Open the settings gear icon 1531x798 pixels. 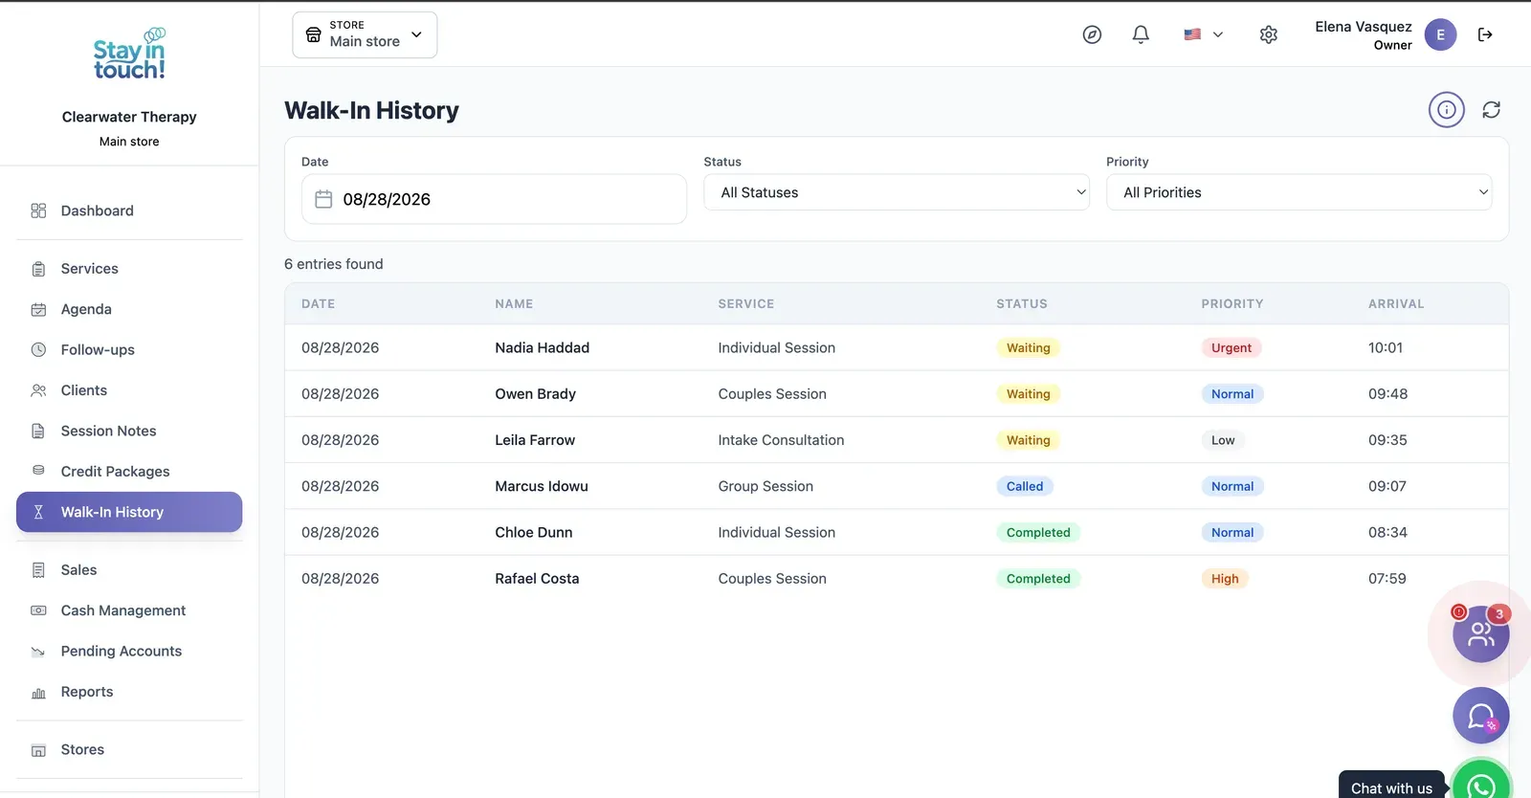coord(1269,34)
